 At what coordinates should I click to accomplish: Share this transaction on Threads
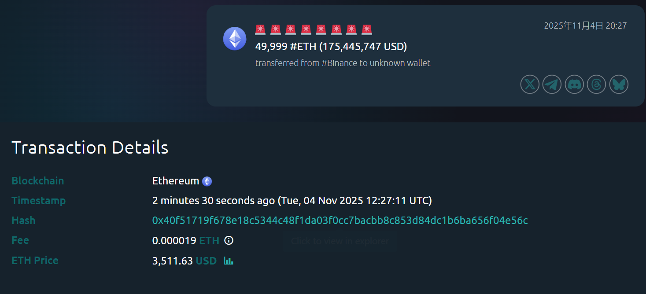point(596,84)
